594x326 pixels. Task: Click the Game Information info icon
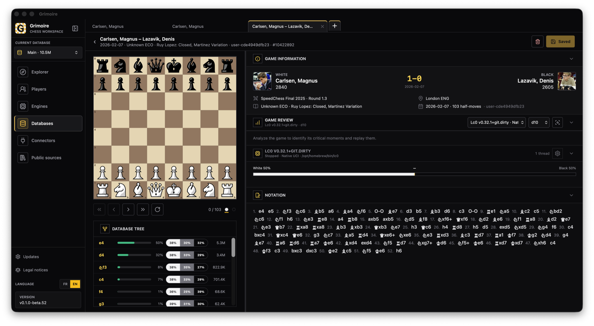(x=257, y=59)
